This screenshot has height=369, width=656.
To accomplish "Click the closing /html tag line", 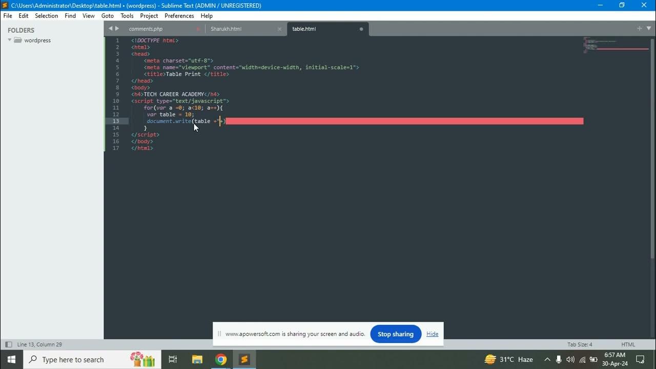I will [x=142, y=148].
